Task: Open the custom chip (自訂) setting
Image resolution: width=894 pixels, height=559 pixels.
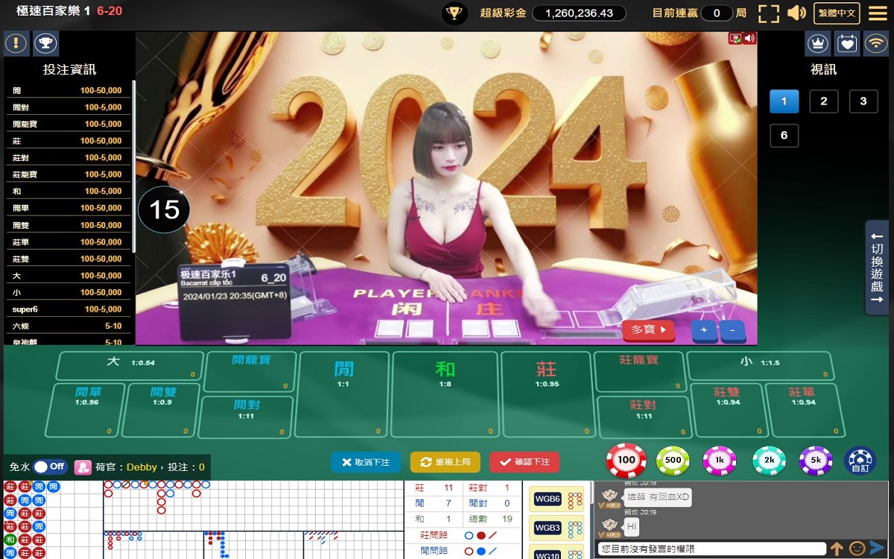Action: [x=860, y=460]
